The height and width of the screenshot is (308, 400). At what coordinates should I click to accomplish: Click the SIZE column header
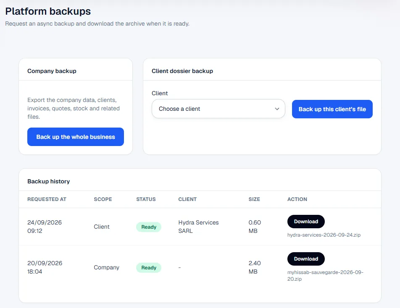pos(254,199)
